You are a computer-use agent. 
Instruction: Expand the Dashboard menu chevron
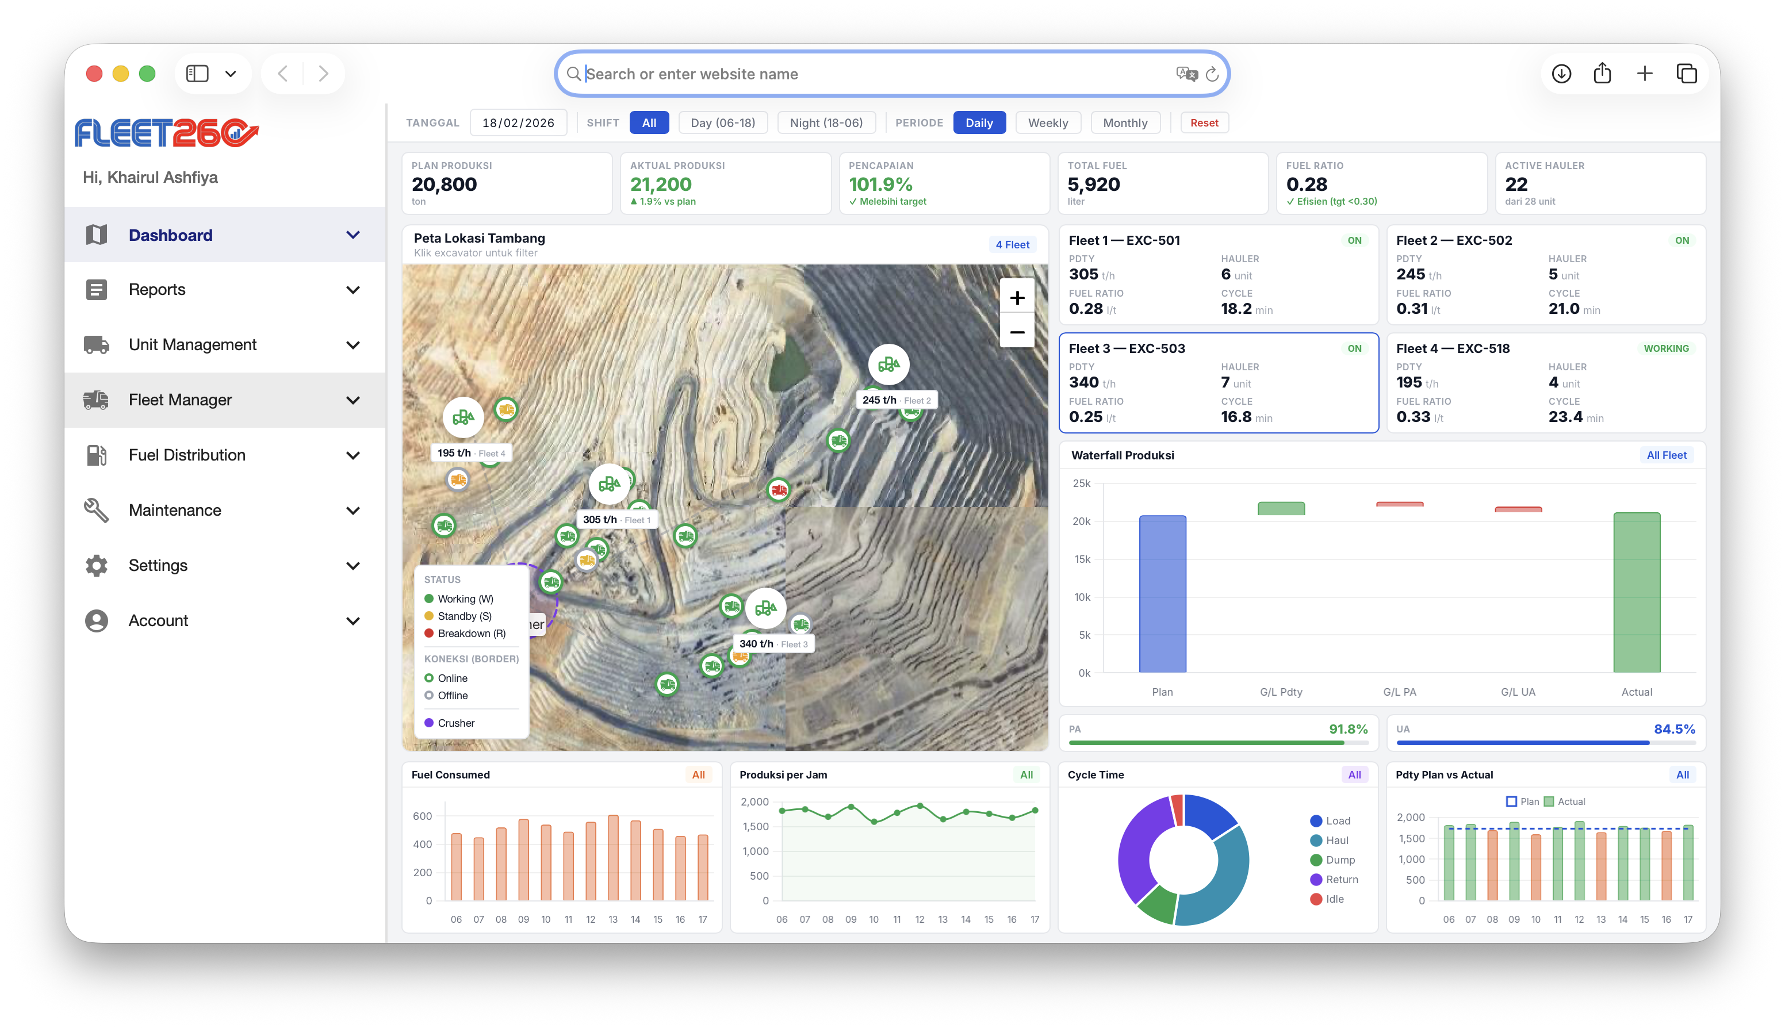353,235
